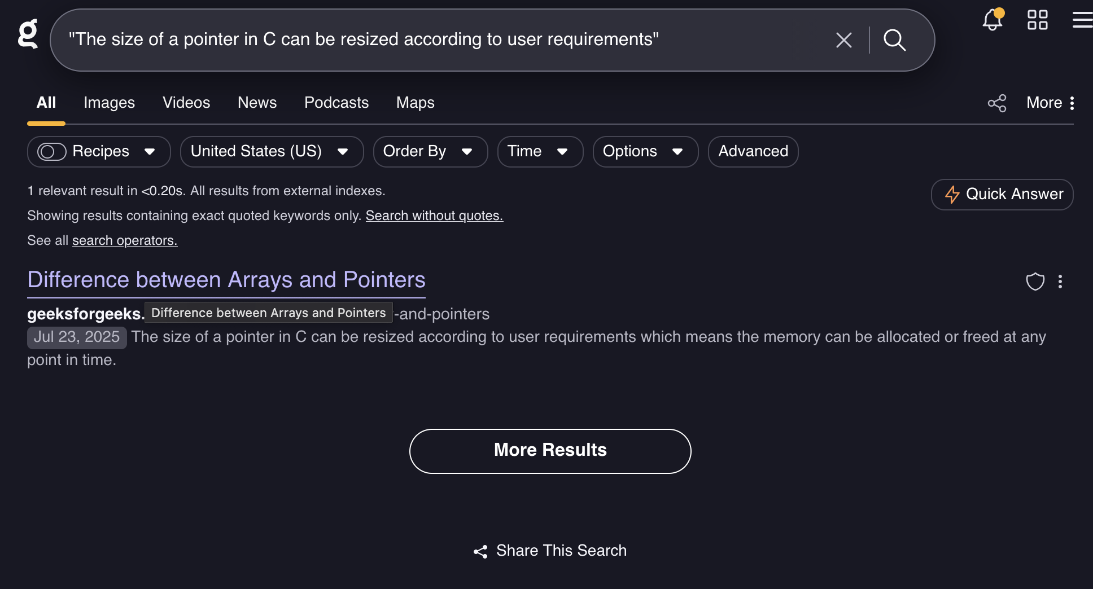Click the magnifying glass search icon
Screen dimensions: 1093x589
(894, 40)
